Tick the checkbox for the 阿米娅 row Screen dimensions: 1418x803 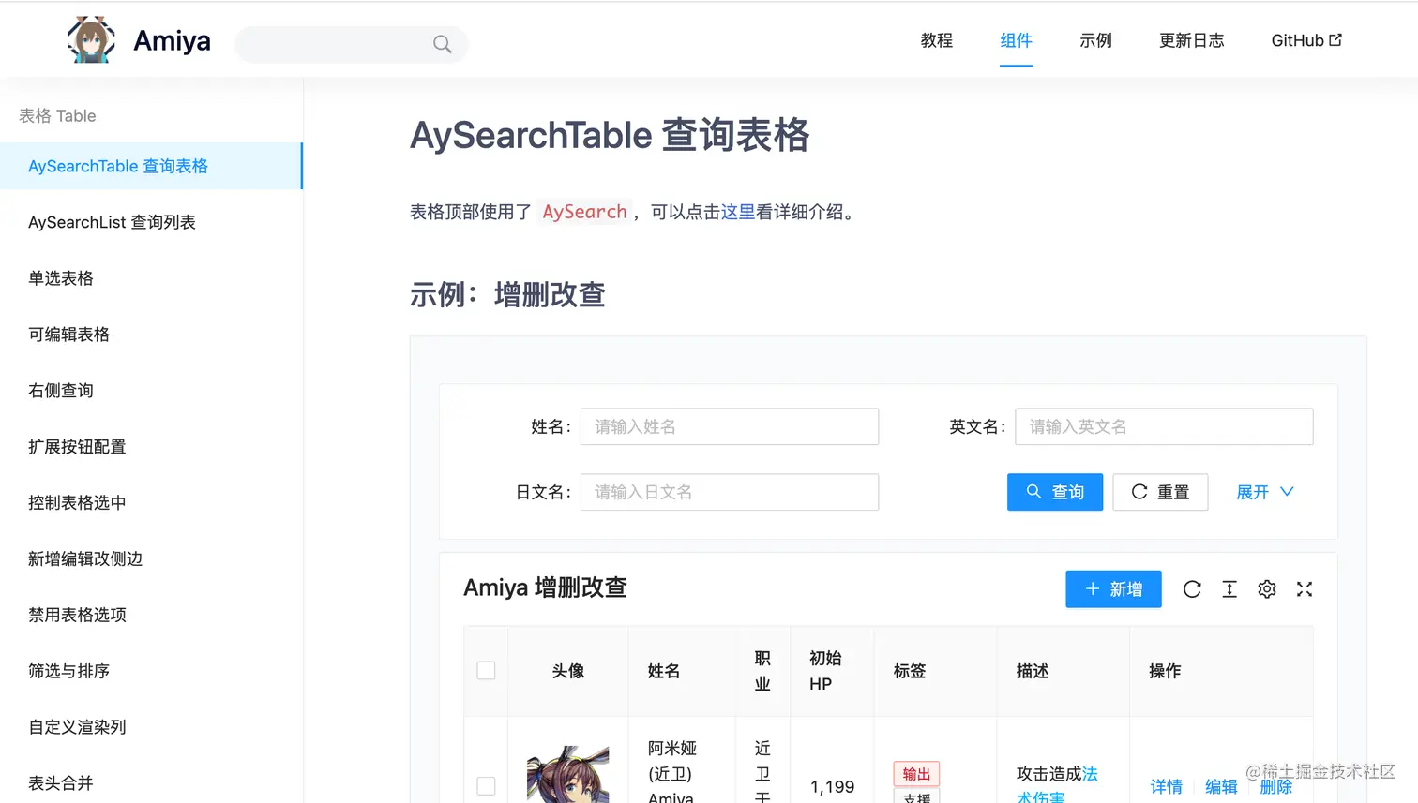pos(486,786)
